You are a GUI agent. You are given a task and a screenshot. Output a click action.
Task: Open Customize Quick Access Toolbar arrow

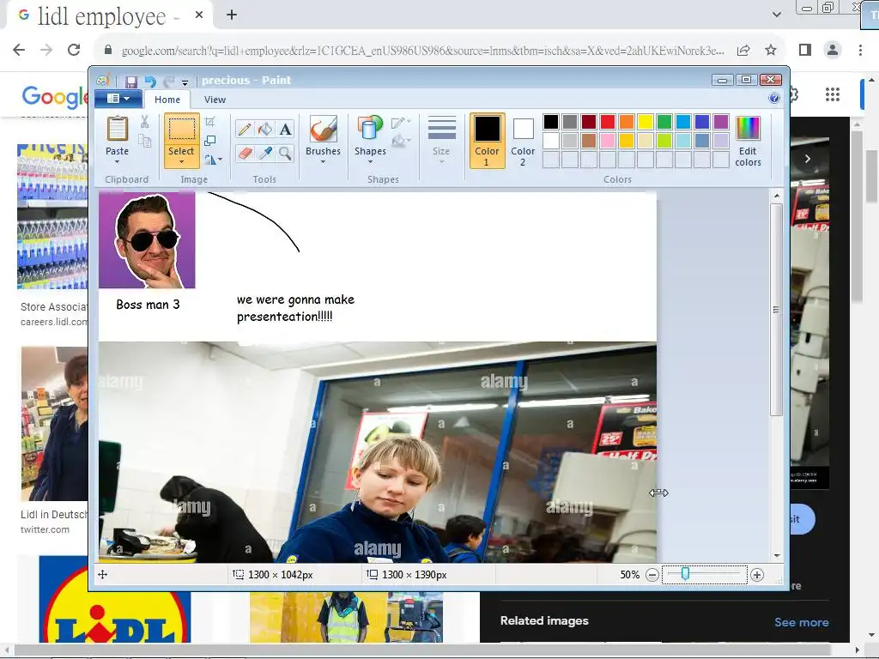click(185, 82)
